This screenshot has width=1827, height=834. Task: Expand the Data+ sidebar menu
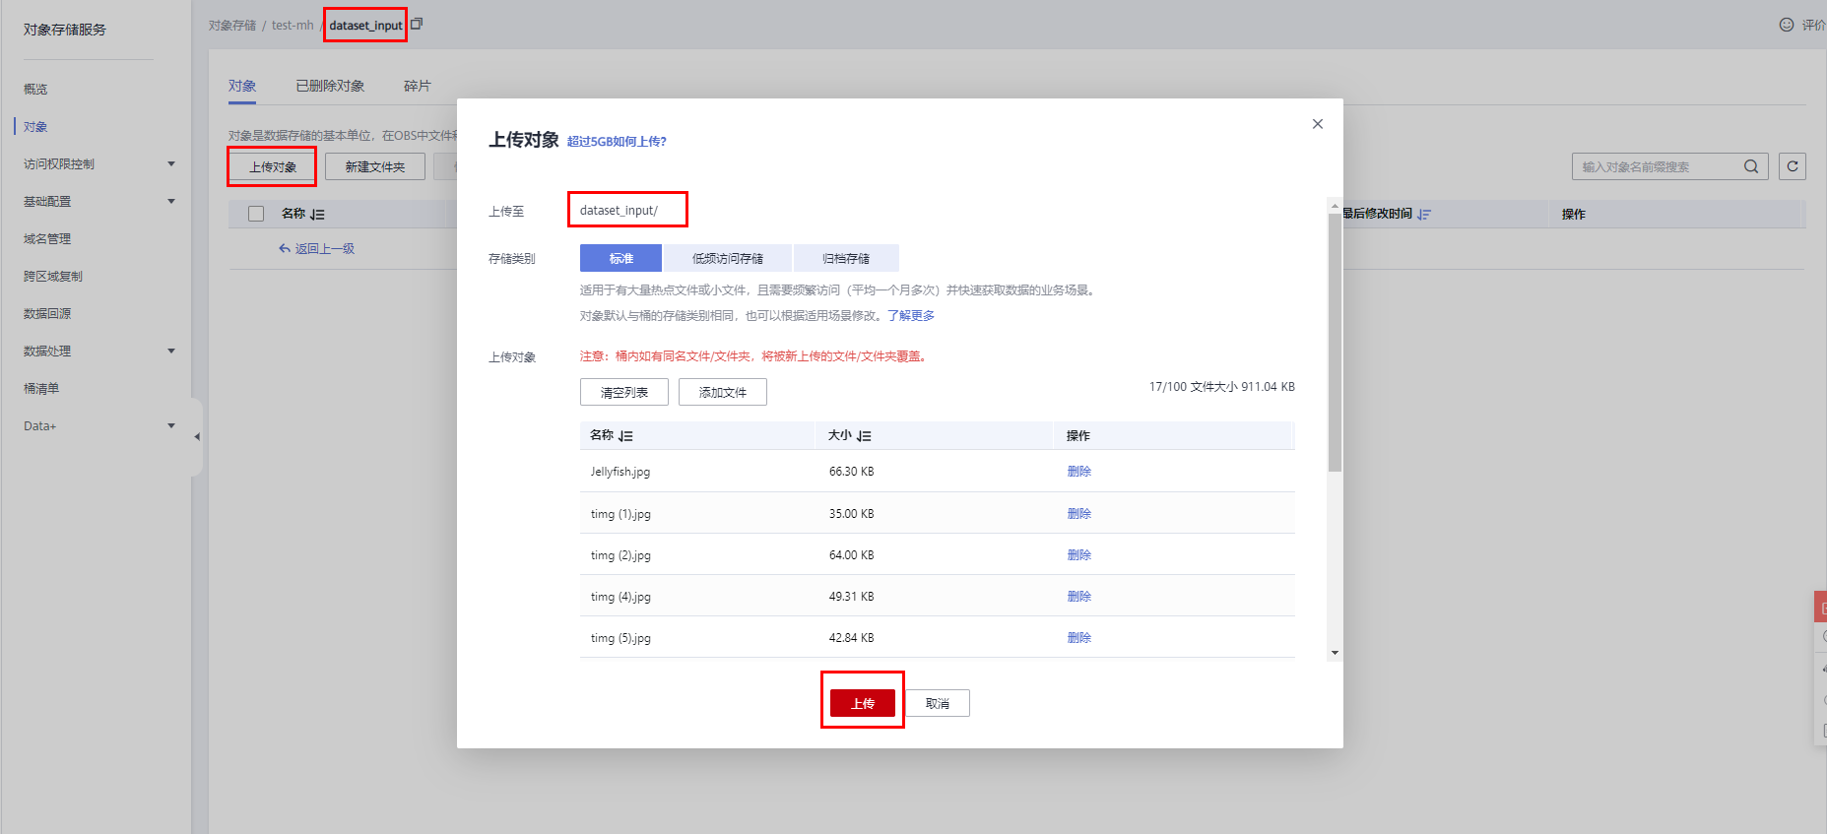(171, 426)
